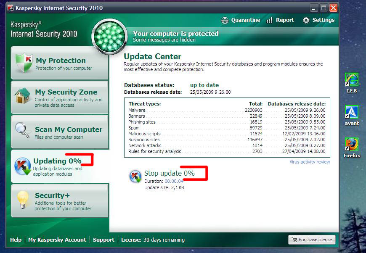Click 'Your computer is protected' status text

(x=176, y=34)
